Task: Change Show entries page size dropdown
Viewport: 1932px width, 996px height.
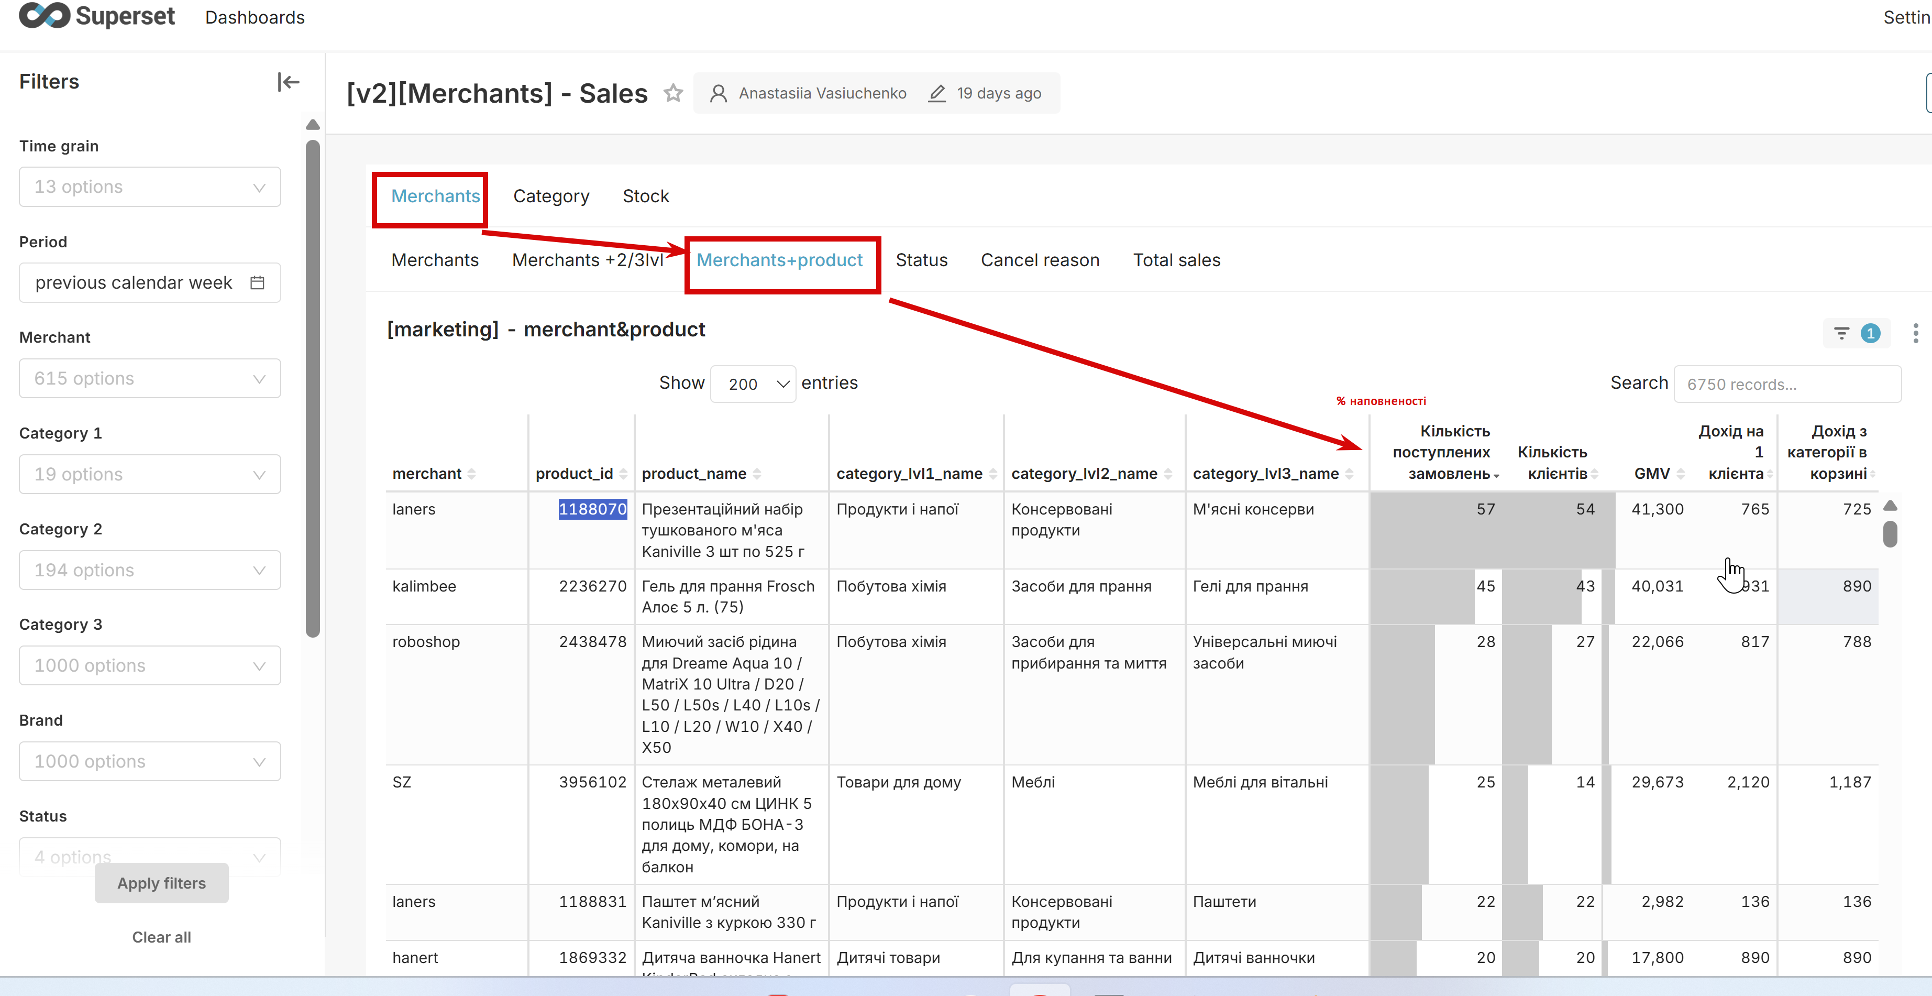Action: click(753, 384)
